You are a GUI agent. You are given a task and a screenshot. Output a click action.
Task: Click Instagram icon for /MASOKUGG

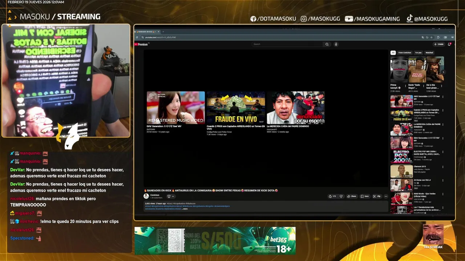(x=304, y=19)
